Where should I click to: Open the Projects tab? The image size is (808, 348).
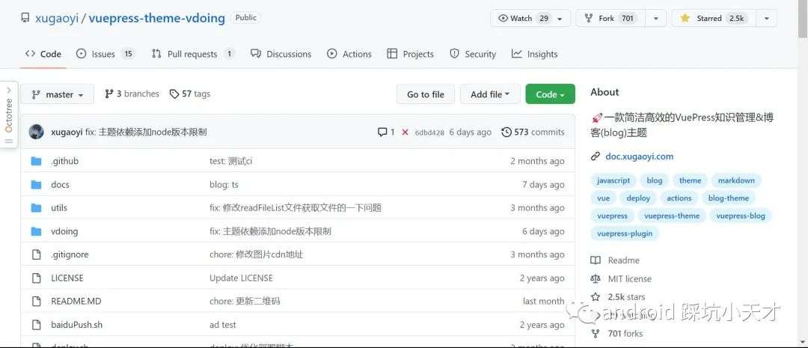[411, 54]
